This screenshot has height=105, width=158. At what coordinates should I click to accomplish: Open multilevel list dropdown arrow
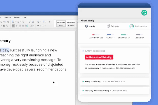pyautogui.click(x=25, y=22)
